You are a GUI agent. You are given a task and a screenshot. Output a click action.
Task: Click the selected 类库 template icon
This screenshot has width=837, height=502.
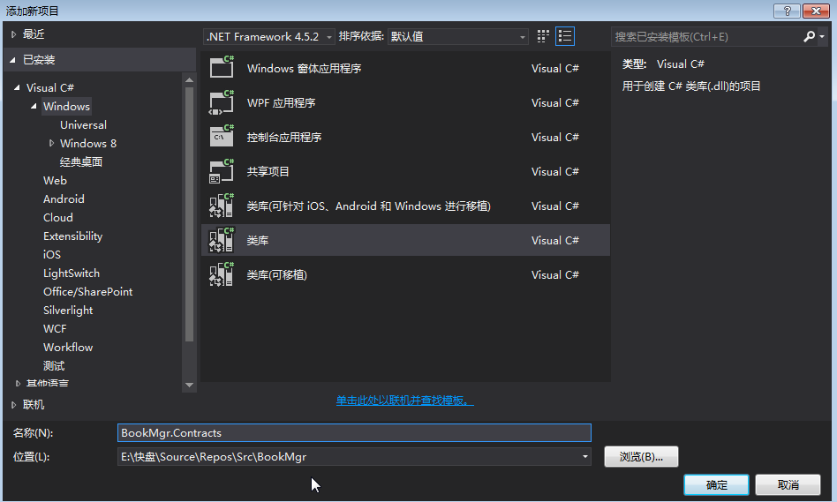tap(222, 239)
